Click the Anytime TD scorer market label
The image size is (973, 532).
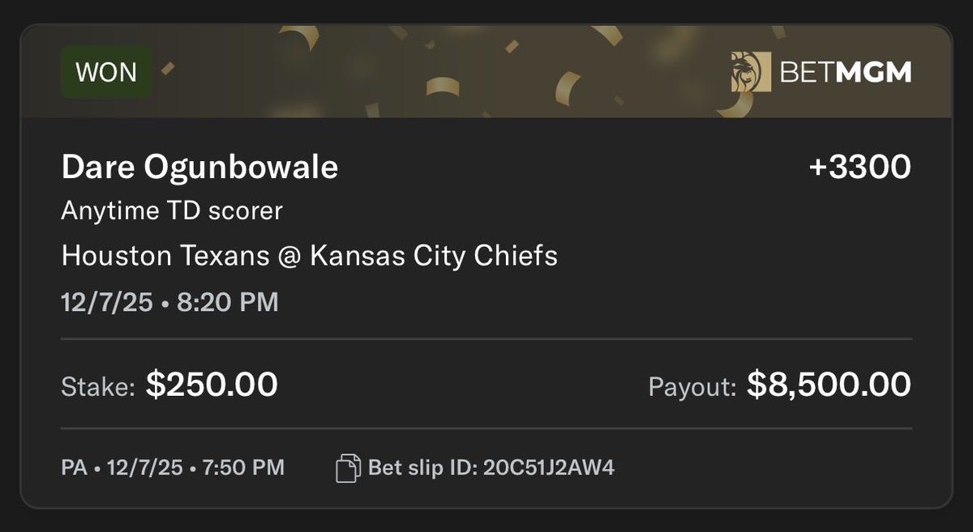tap(172, 211)
